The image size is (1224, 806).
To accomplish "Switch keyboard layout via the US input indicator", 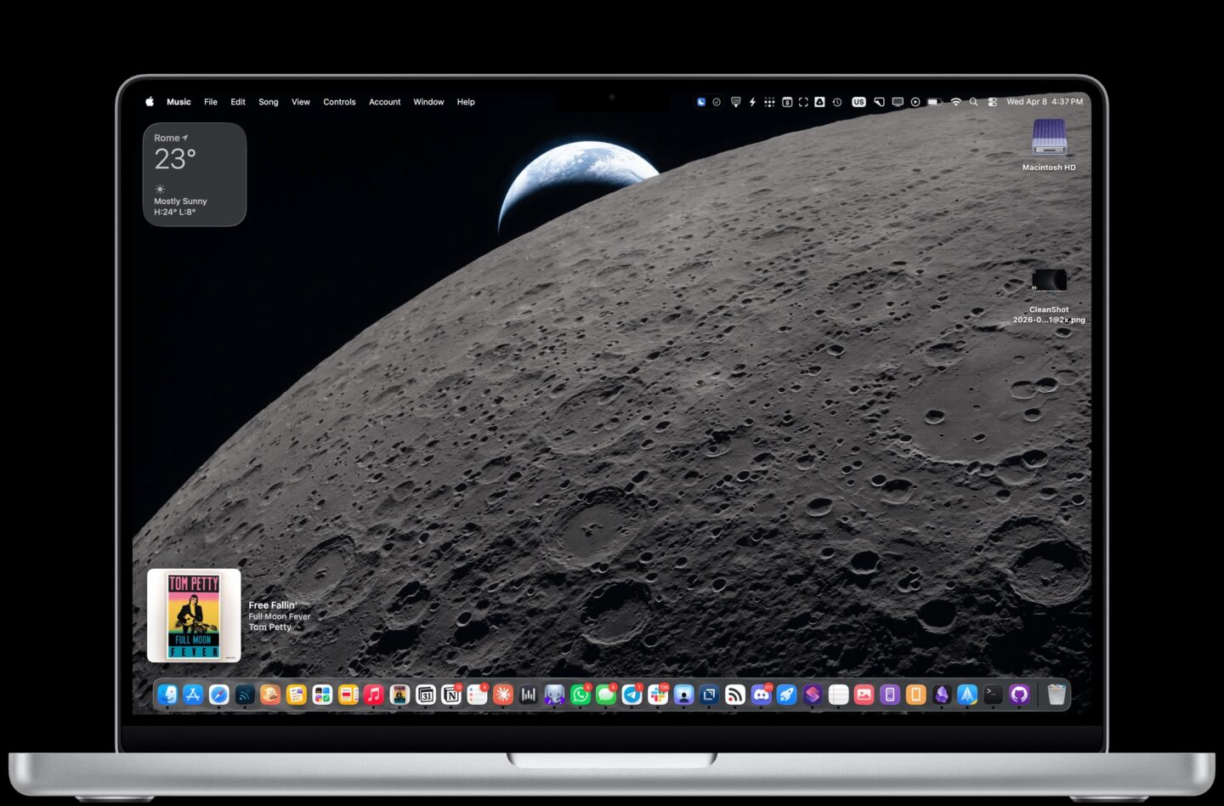I will pyautogui.click(x=858, y=101).
